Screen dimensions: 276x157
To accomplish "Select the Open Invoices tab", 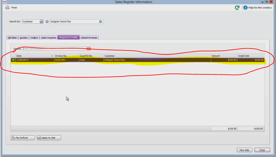I will click(x=48, y=38).
